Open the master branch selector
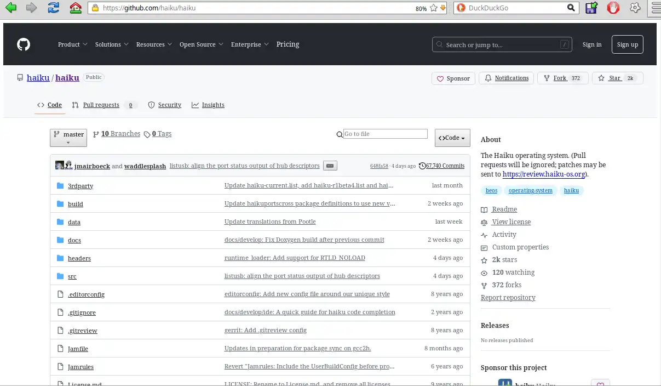This screenshot has width=661, height=386. tap(68, 138)
